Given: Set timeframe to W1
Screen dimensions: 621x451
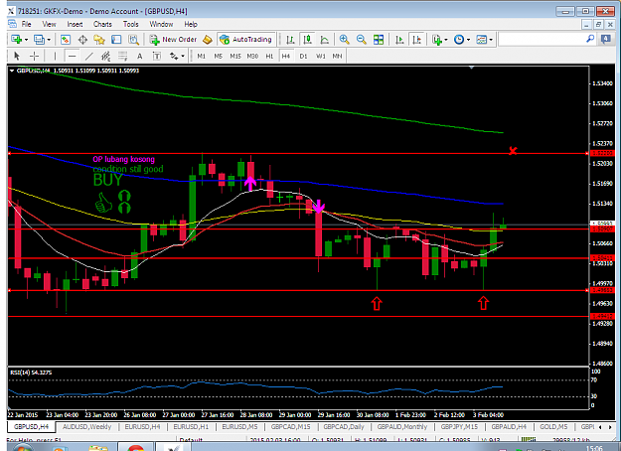Looking at the screenshot, I should [x=320, y=57].
